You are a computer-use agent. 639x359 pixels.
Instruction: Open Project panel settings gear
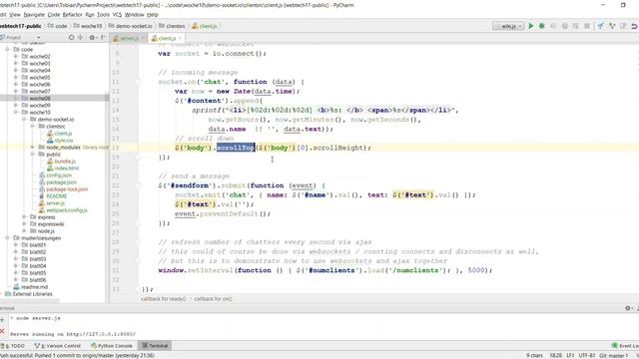click(92, 38)
